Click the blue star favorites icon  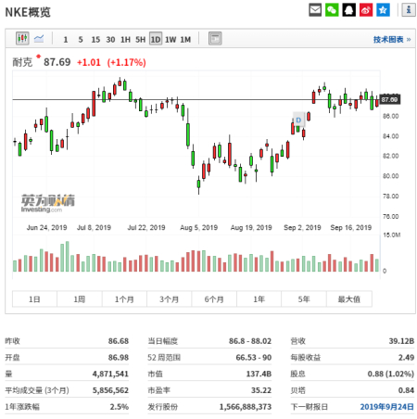point(383,10)
